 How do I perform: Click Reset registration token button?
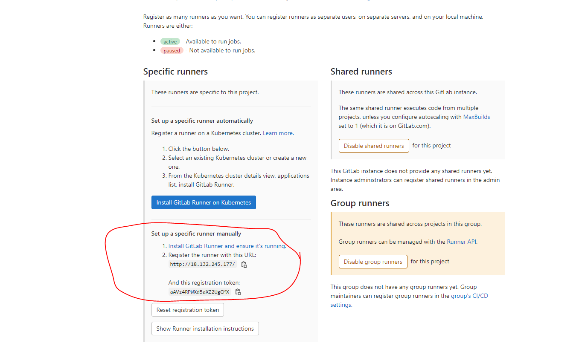pos(188,310)
